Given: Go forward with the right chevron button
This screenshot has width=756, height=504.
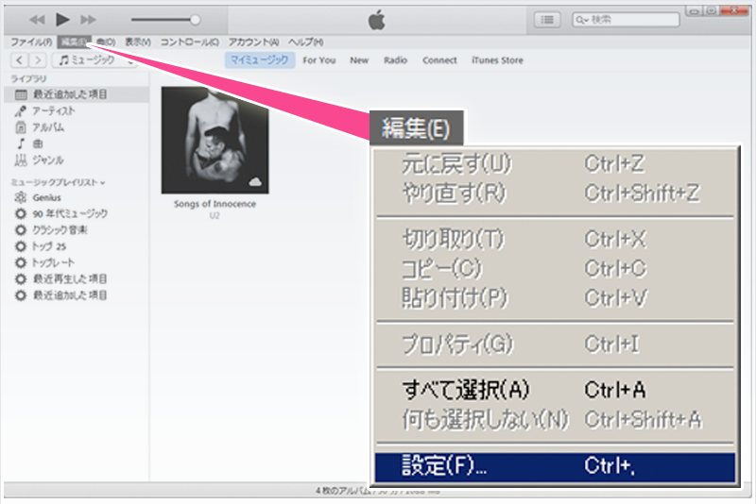Looking at the screenshot, I should tap(37, 60).
